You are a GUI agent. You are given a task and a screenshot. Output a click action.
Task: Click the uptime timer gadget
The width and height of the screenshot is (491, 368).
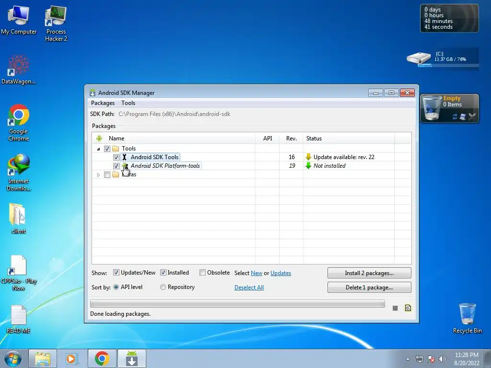point(449,18)
